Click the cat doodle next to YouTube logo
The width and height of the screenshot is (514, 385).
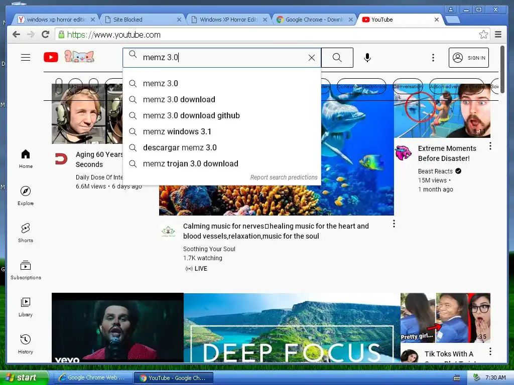(79, 57)
